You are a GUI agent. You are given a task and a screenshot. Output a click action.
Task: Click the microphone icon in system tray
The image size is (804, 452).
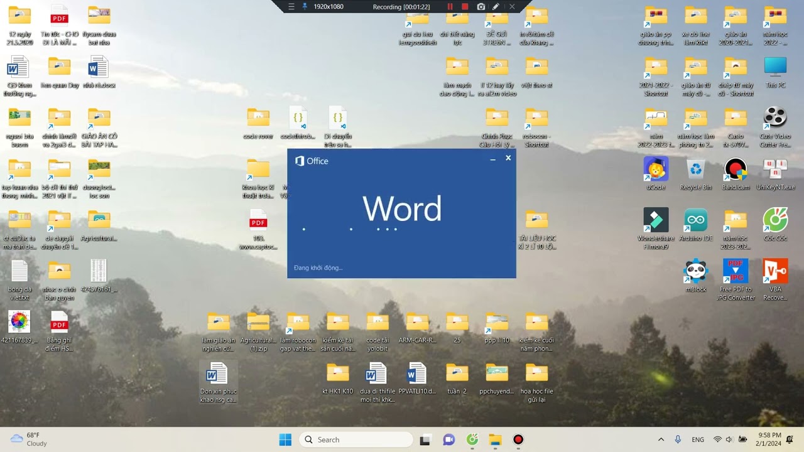tap(678, 439)
